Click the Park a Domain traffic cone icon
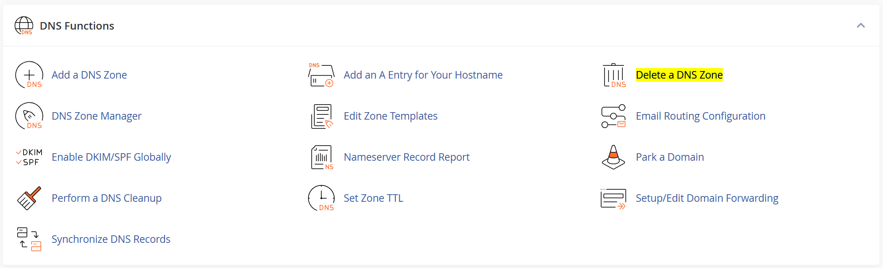The width and height of the screenshot is (883, 268). [613, 157]
